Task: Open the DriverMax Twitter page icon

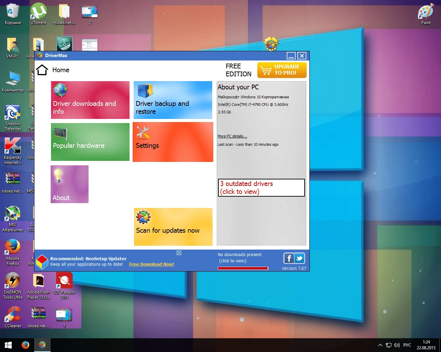Action: click(299, 258)
